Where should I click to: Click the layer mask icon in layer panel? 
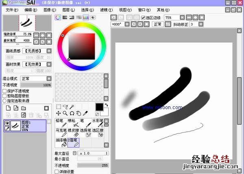pos(46,108)
